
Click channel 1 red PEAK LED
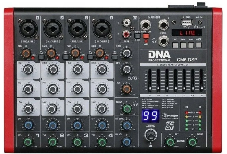[33, 58]
